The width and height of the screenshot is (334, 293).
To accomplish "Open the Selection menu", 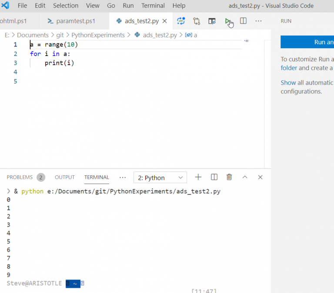I will pyautogui.click(x=66, y=6).
